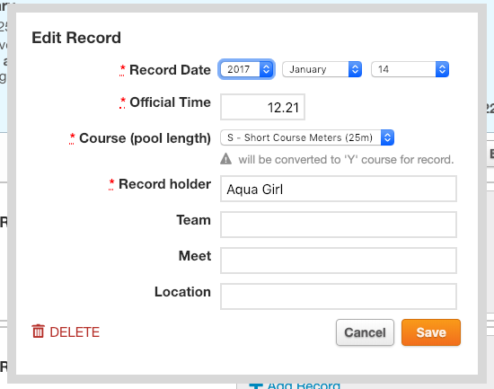494x389 pixels.
Task: Click the Team field label
Action: (193, 220)
